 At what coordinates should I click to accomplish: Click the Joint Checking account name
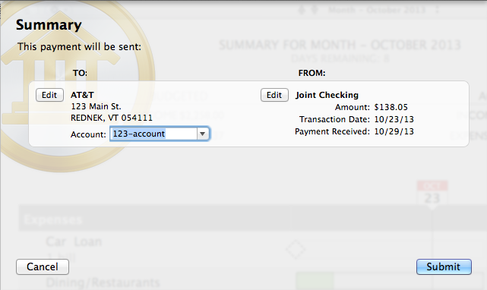[327, 95]
